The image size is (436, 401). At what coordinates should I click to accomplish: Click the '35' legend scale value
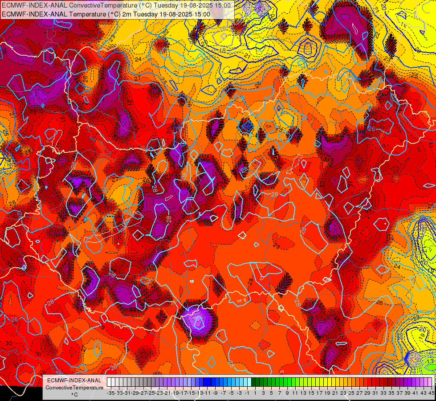391,393
